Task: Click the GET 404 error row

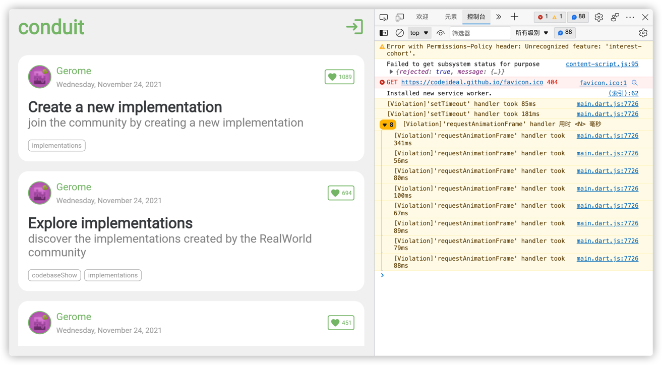Action: (x=513, y=83)
